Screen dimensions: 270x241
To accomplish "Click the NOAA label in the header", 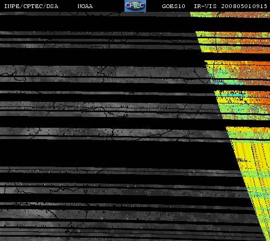I will tap(85, 6).
